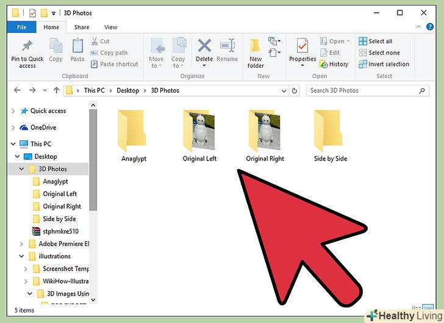Click the navigation pane scroll up arrow
This screenshot has height=323, width=444.
click(93, 105)
